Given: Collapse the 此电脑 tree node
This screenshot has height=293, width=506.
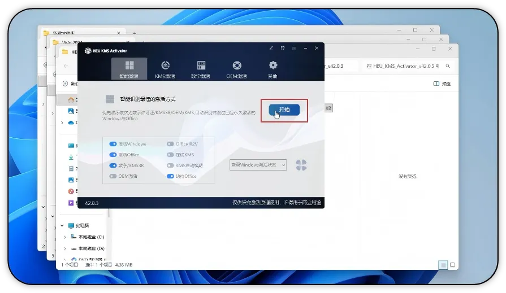Looking at the screenshot, I should tap(62, 225).
